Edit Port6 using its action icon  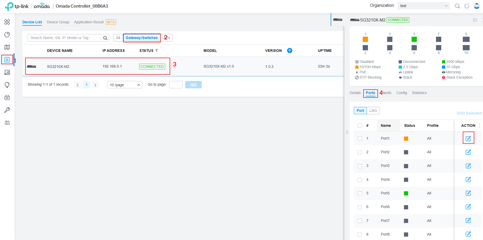click(x=468, y=207)
